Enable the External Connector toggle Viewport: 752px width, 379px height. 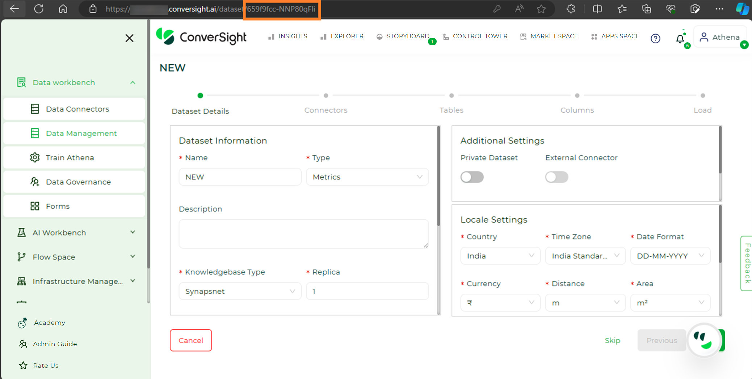click(x=556, y=177)
